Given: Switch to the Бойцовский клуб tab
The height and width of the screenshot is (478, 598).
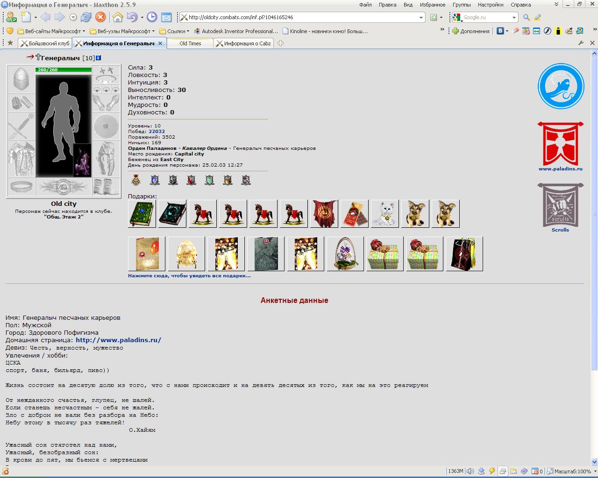Looking at the screenshot, I should click(45, 43).
